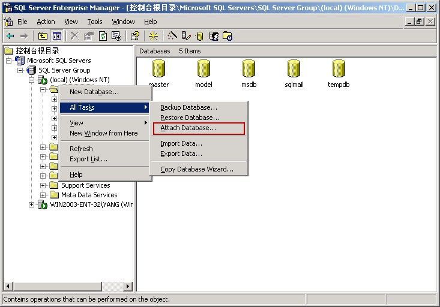Click the Export List toolbar icon
Screen dimensions: 440x307
click(x=116, y=36)
